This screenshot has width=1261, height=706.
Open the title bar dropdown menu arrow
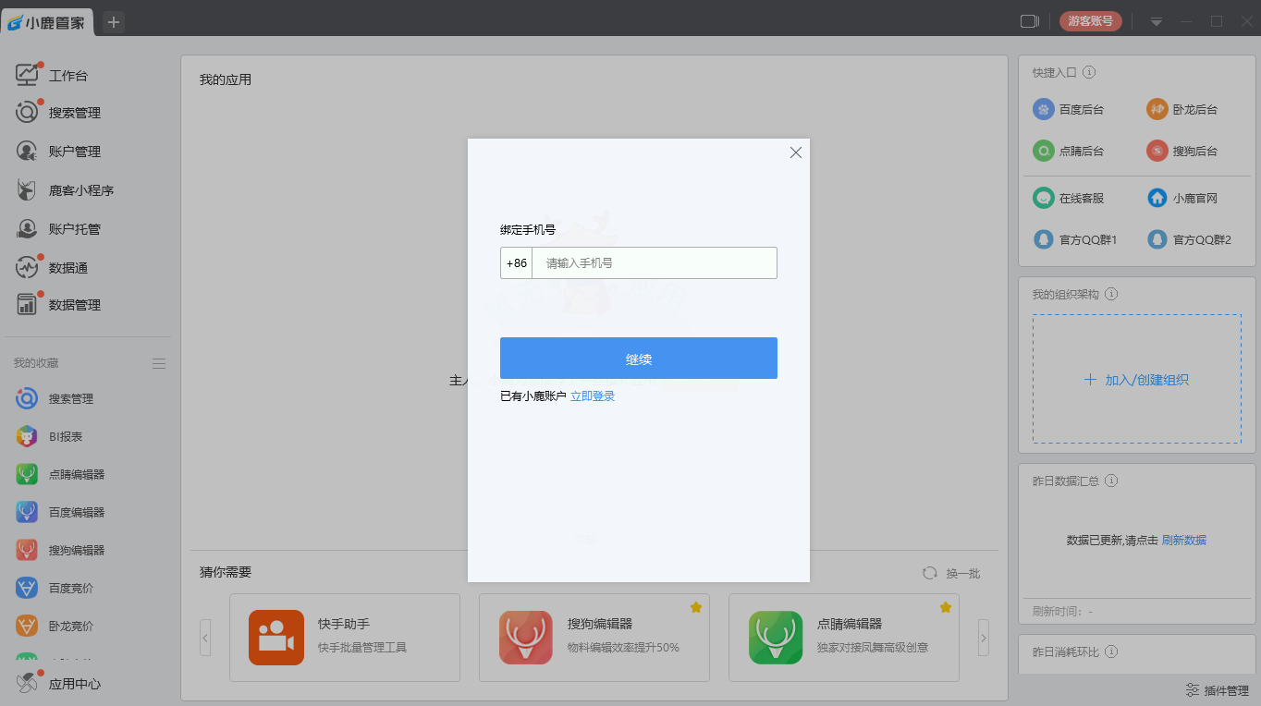(x=1156, y=21)
